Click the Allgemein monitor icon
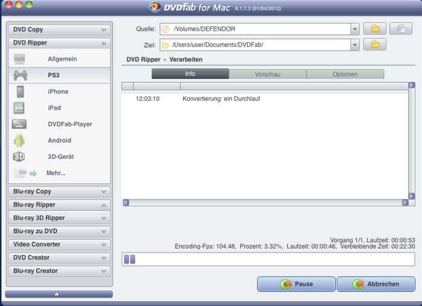 pyautogui.click(x=20, y=59)
